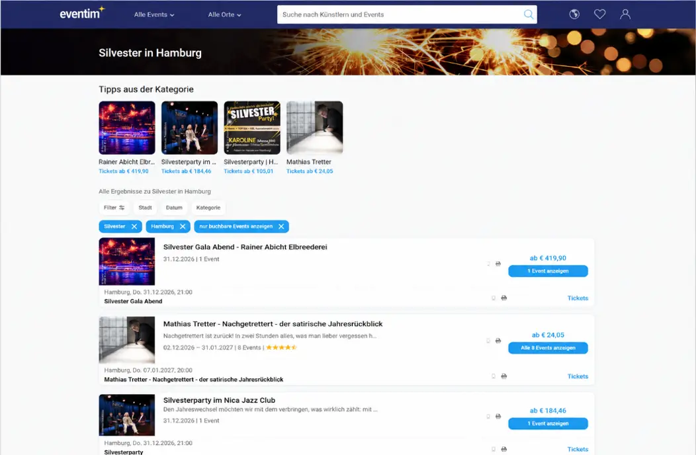Open Silvesterparty im Nica Jazz Club result image
The width and height of the screenshot is (696, 455).
click(127, 415)
